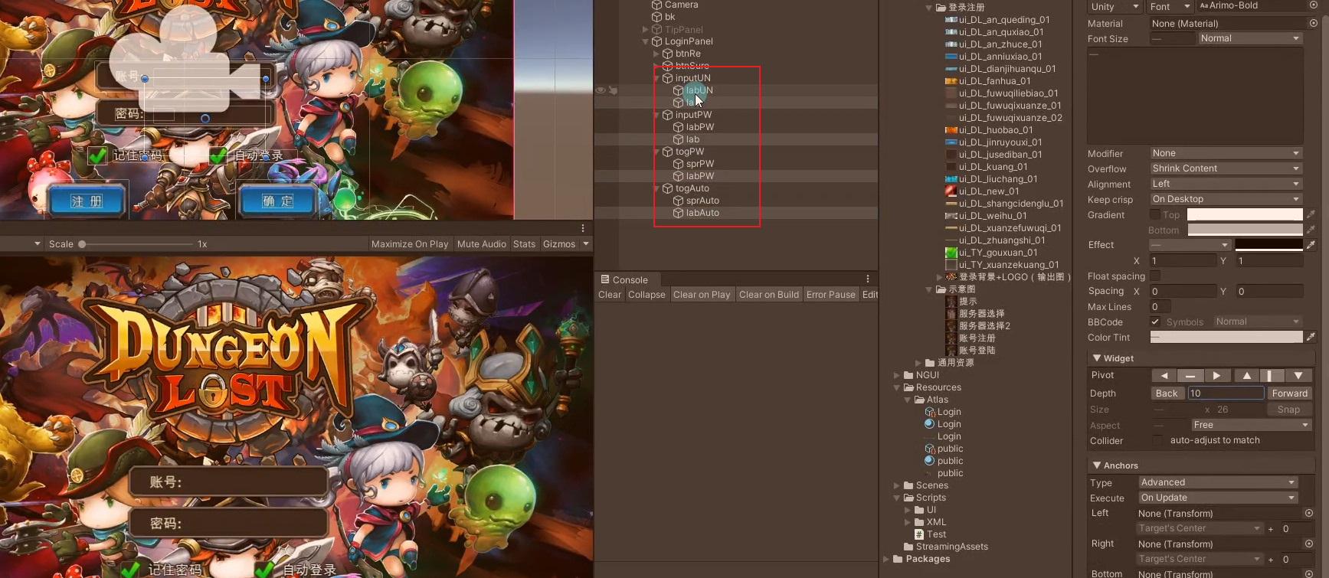Click Clear in the Console toolbar
This screenshot has height=578, width=1329.
[610, 295]
